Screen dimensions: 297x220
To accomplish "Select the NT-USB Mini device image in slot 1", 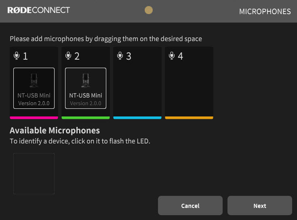I will (x=34, y=81).
